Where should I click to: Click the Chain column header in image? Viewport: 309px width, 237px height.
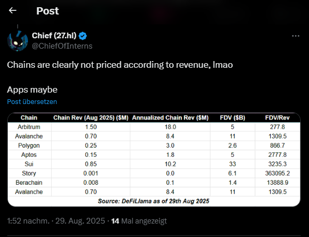[x=29, y=117]
